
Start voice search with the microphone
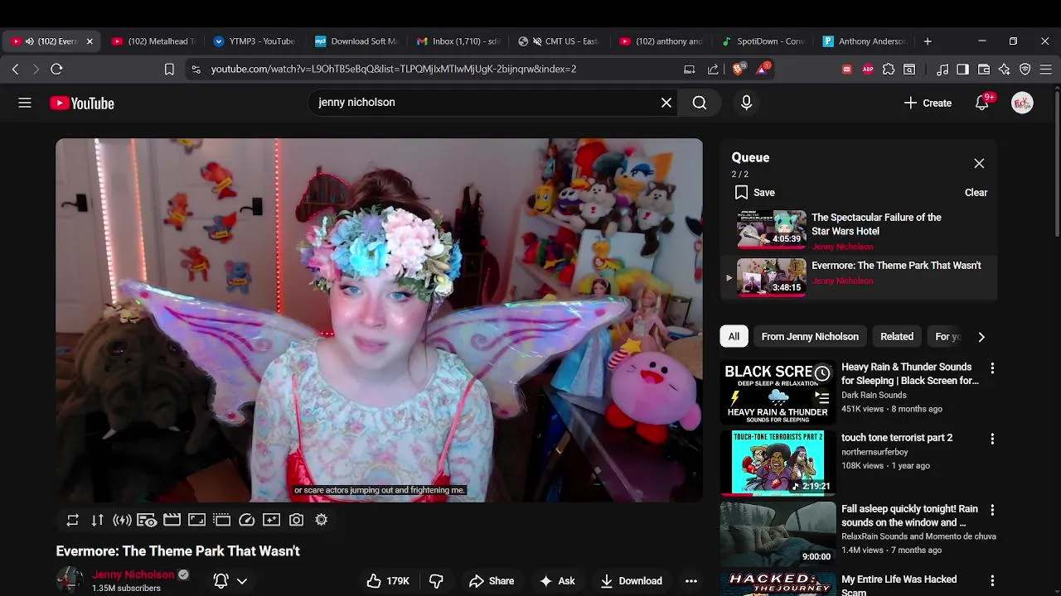[746, 103]
